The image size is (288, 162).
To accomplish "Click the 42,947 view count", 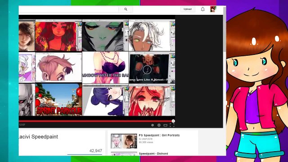I will [95, 151].
